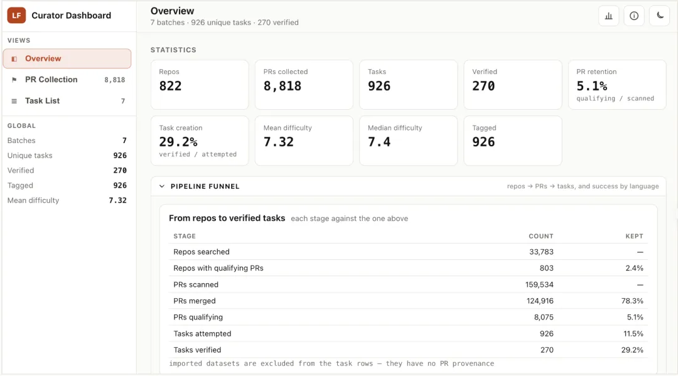Image resolution: width=678 pixels, height=376 pixels.
Task: Click the PR Collection flag icon
Action: tap(14, 80)
